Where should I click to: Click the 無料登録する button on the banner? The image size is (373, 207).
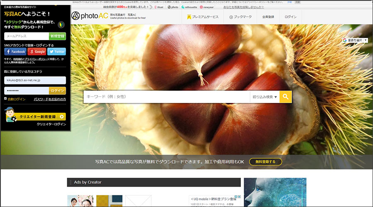265,161
